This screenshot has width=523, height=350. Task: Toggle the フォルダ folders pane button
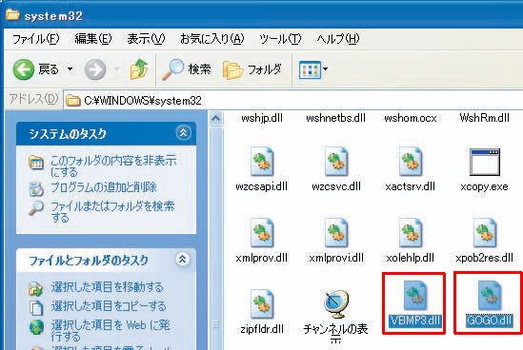[252, 69]
